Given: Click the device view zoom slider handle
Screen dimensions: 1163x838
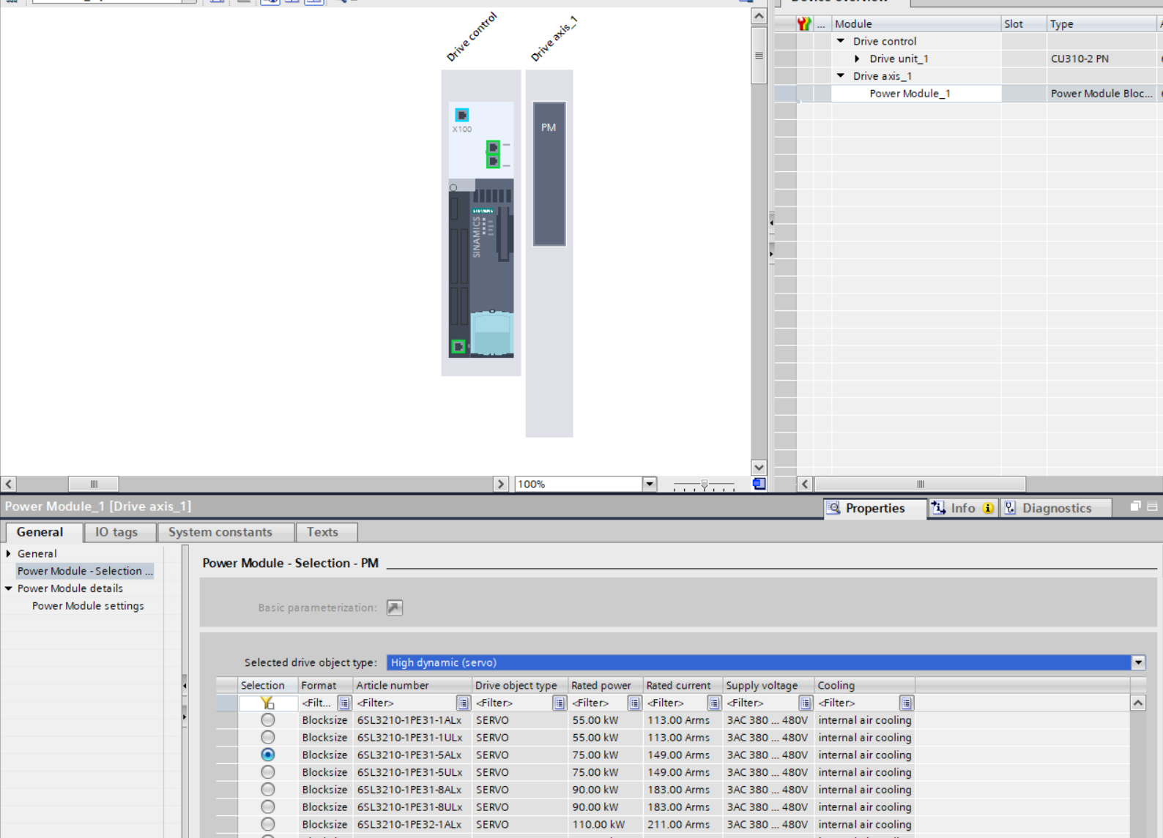Looking at the screenshot, I should coord(704,484).
